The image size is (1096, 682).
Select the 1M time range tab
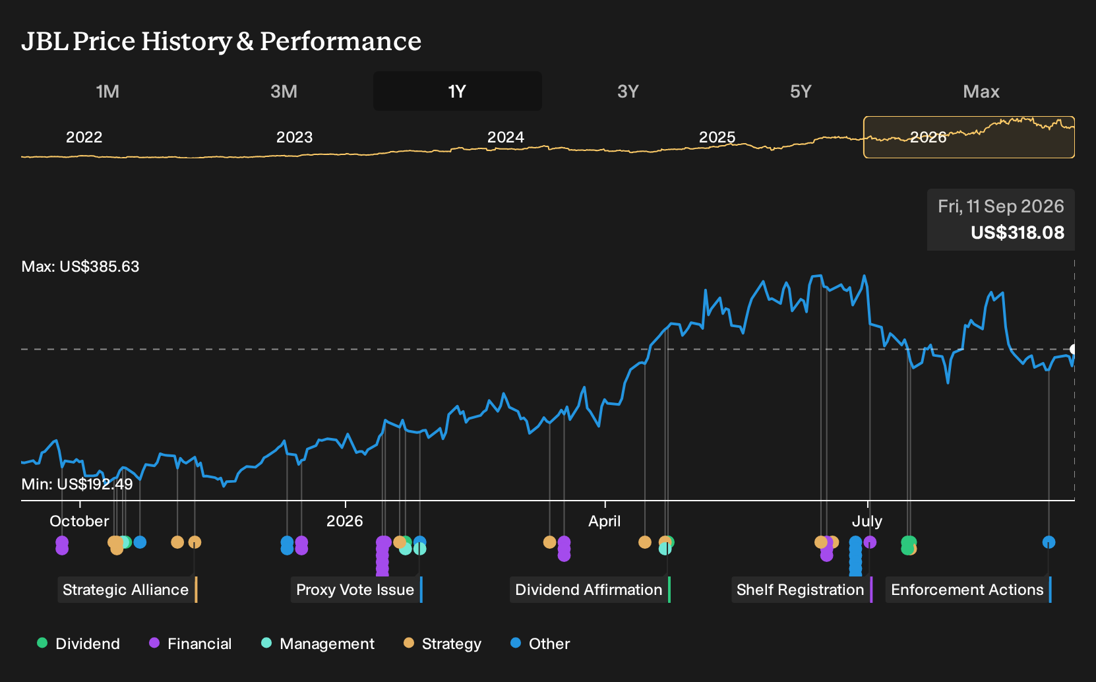[x=107, y=91]
